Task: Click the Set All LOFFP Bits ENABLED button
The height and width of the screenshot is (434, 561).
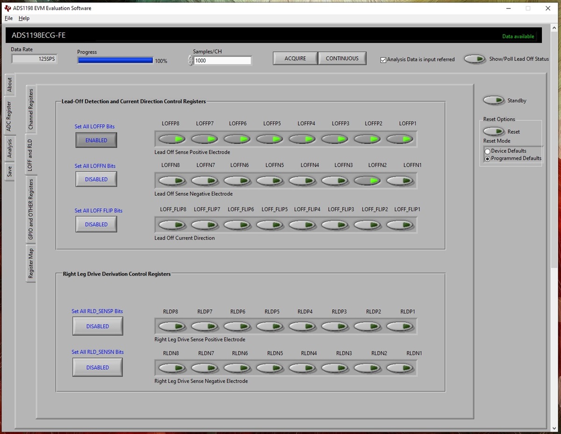Action: pyautogui.click(x=96, y=140)
